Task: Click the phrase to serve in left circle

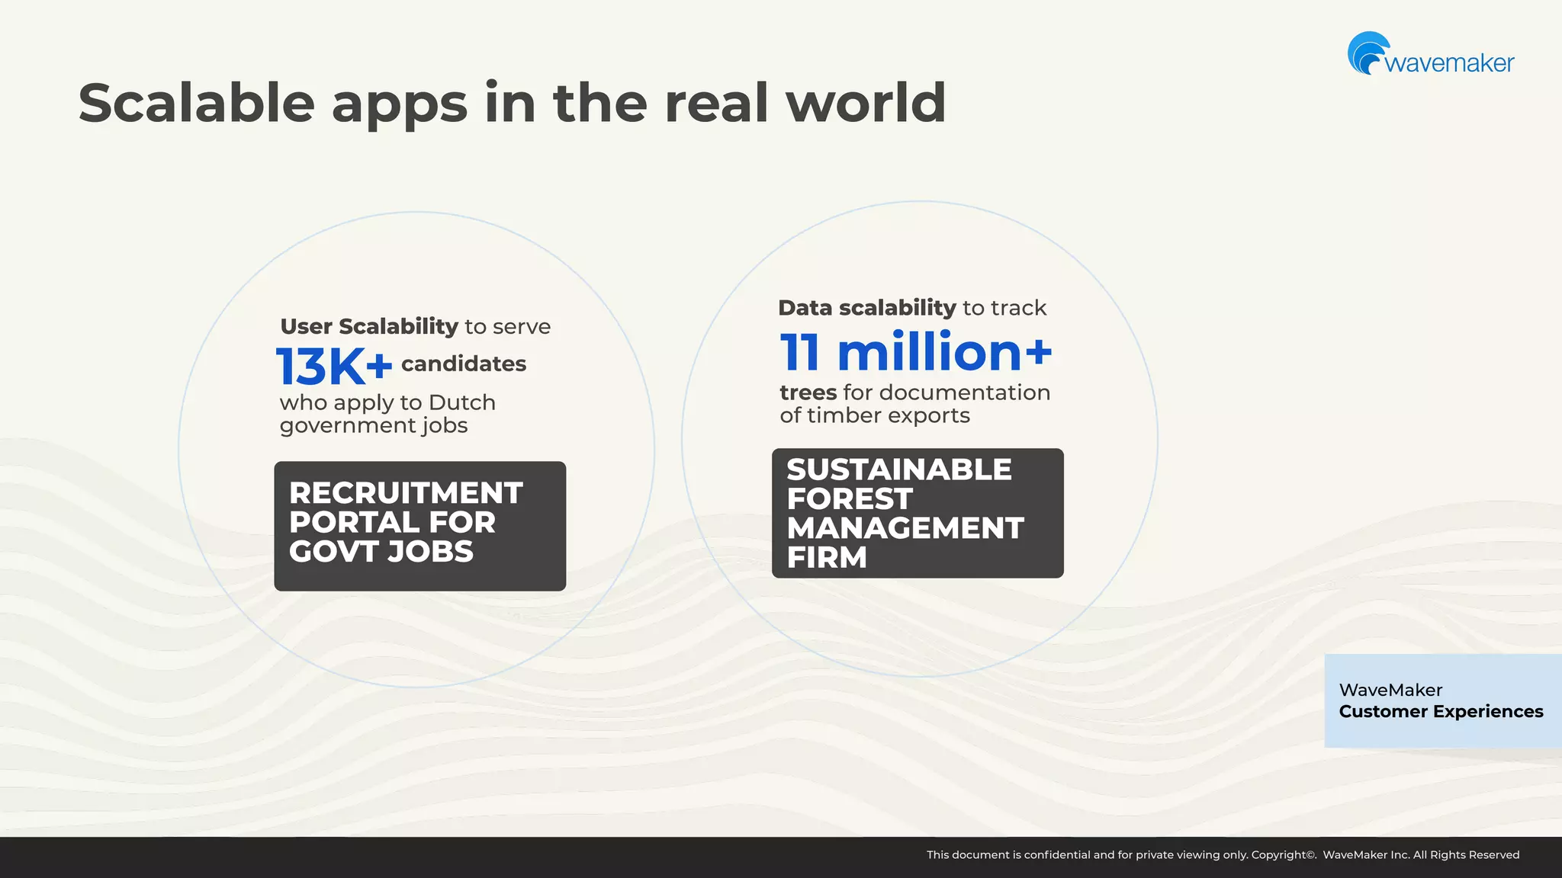Action: pos(507,327)
